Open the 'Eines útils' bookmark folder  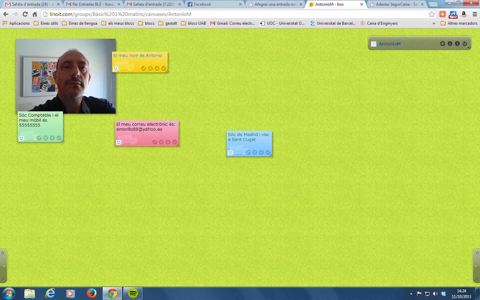(46, 23)
